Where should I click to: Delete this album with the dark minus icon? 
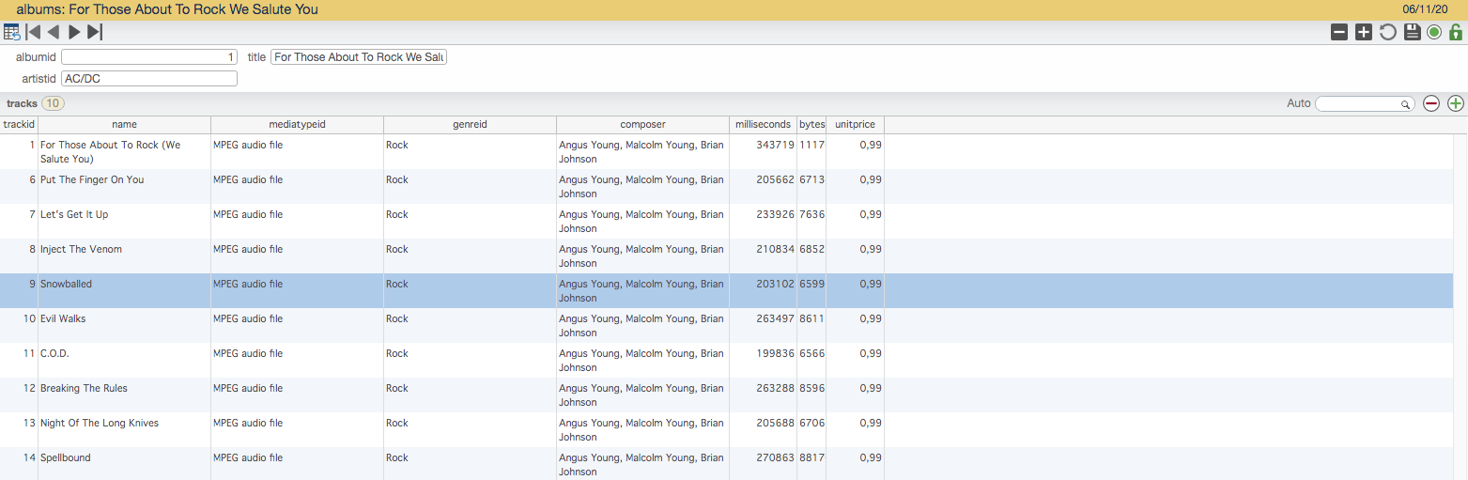[x=1339, y=32]
